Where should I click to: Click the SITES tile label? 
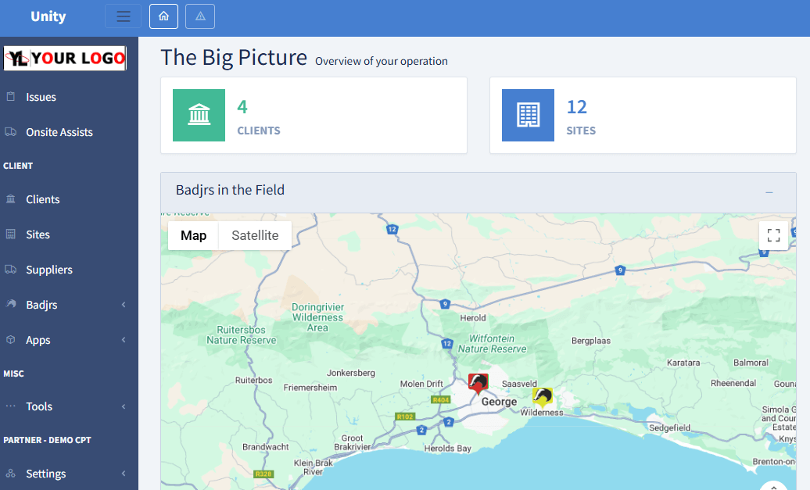pyautogui.click(x=581, y=131)
